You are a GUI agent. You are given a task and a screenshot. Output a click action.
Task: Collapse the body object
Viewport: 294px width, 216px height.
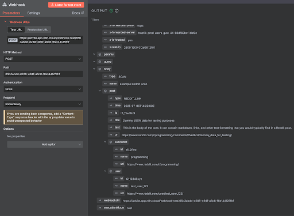coord(94,69)
